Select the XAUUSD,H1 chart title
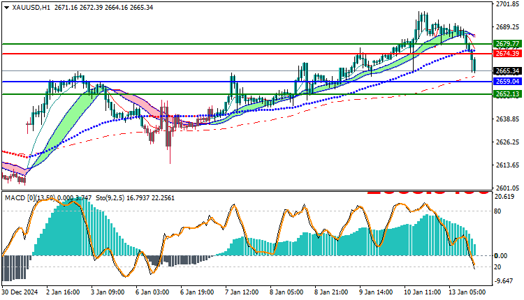The image size is (524, 300). tap(31, 8)
